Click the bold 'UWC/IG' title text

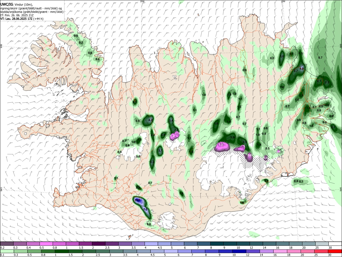[6, 4]
